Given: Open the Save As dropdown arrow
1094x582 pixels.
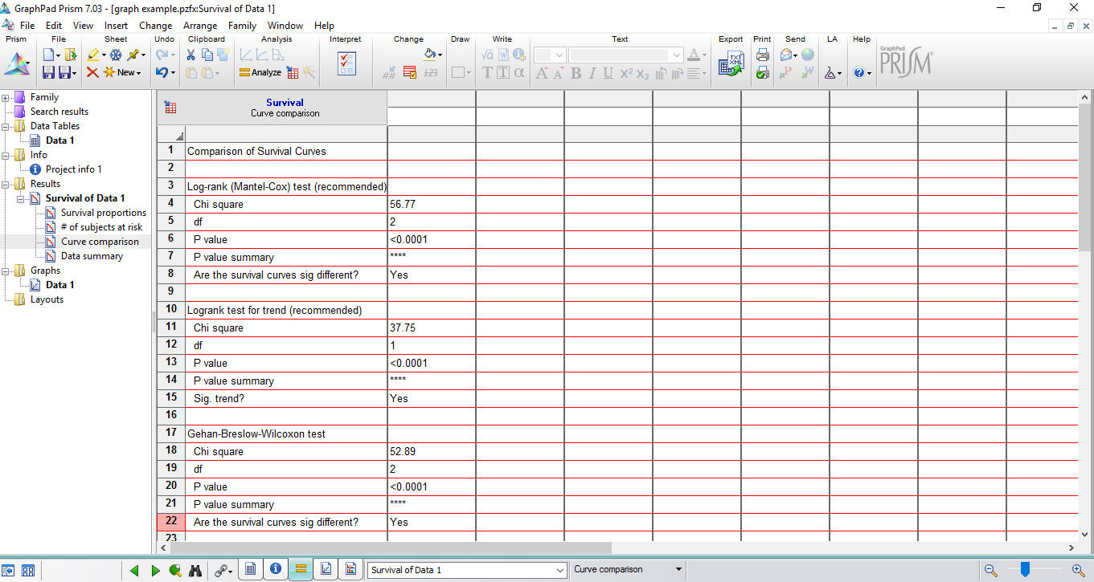Looking at the screenshot, I should (75, 72).
